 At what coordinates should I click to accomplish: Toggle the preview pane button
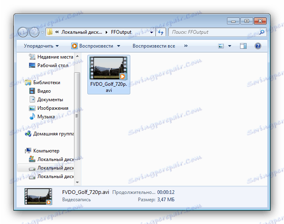(x=243, y=46)
